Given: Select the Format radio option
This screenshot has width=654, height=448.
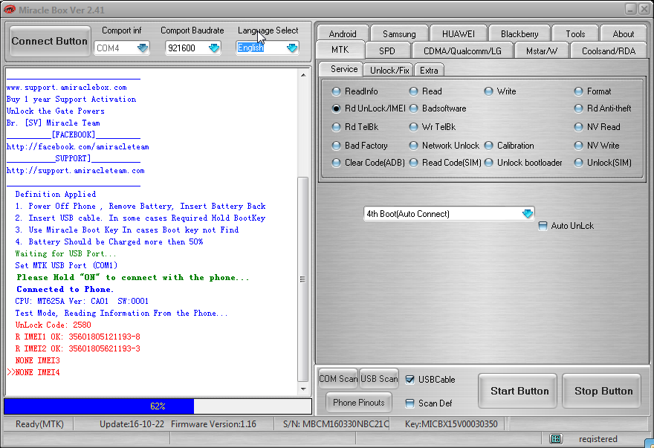Looking at the screenshot, I should pyautogui.click(x=593, y=91).
